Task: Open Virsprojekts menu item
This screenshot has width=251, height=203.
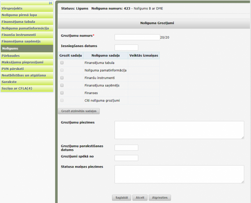Action: [x=27, y=8]
